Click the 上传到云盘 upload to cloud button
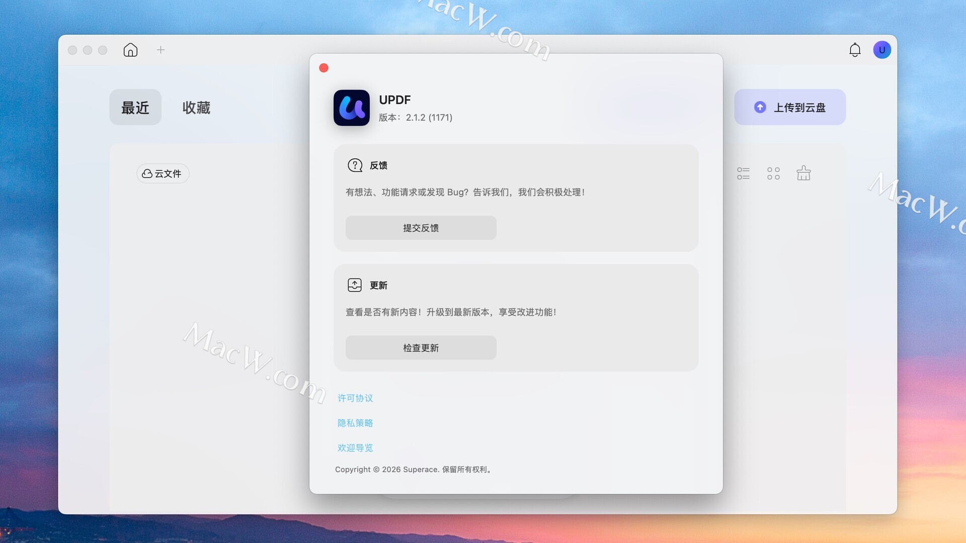966x543 pixels. pyautogui.click(x=790, y=107)
